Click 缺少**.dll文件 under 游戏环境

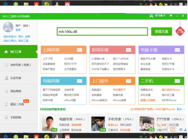(121, 59)
